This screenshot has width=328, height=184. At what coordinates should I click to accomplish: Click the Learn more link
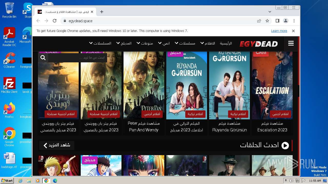point(279,31)
